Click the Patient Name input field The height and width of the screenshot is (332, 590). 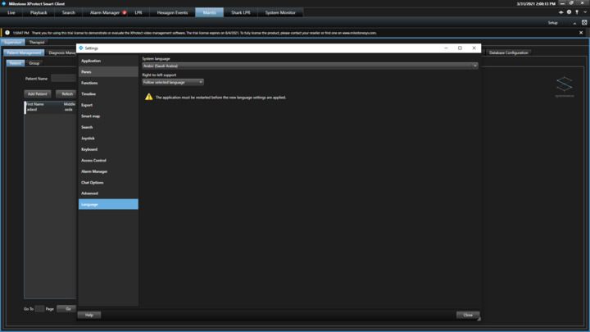coord(63,79)
